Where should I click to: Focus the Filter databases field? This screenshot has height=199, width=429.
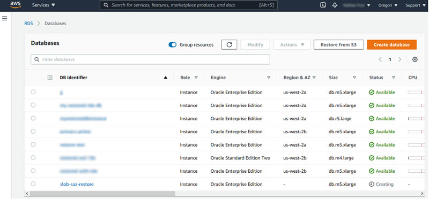(150, 59)
